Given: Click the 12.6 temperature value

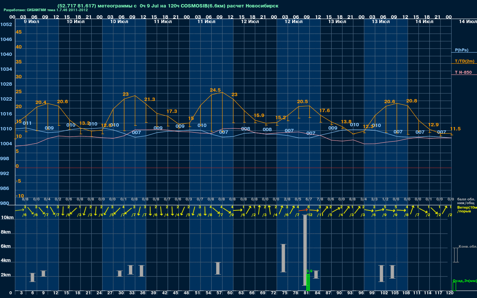Looking at the screenshot, I should [106, 126].
